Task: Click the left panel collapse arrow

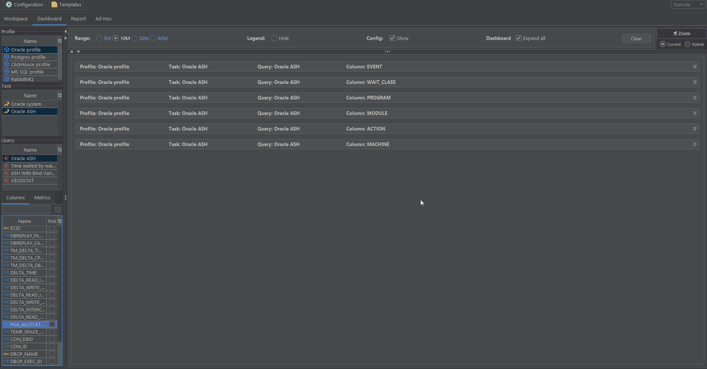Action: pos(65,31)
